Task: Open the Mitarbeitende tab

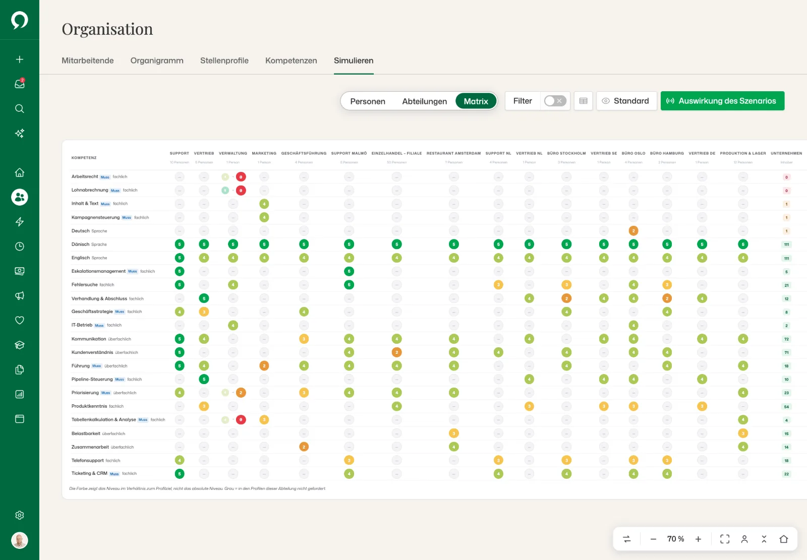Action: [x=88, y=60]
